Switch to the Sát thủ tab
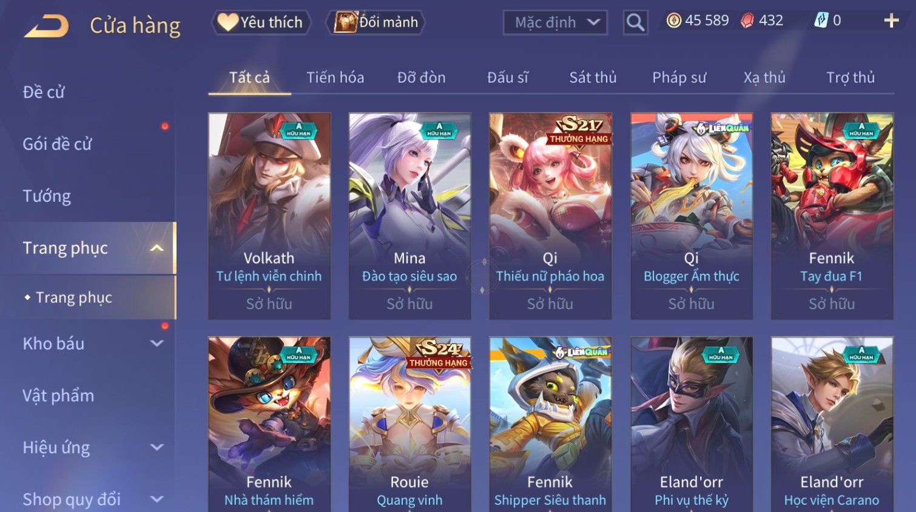916x512 pixels. 593,78
